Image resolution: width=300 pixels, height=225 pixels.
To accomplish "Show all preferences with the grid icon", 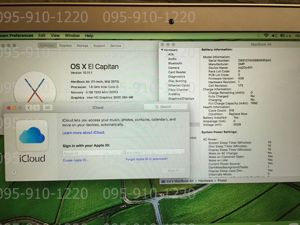I will click(48, 108).
